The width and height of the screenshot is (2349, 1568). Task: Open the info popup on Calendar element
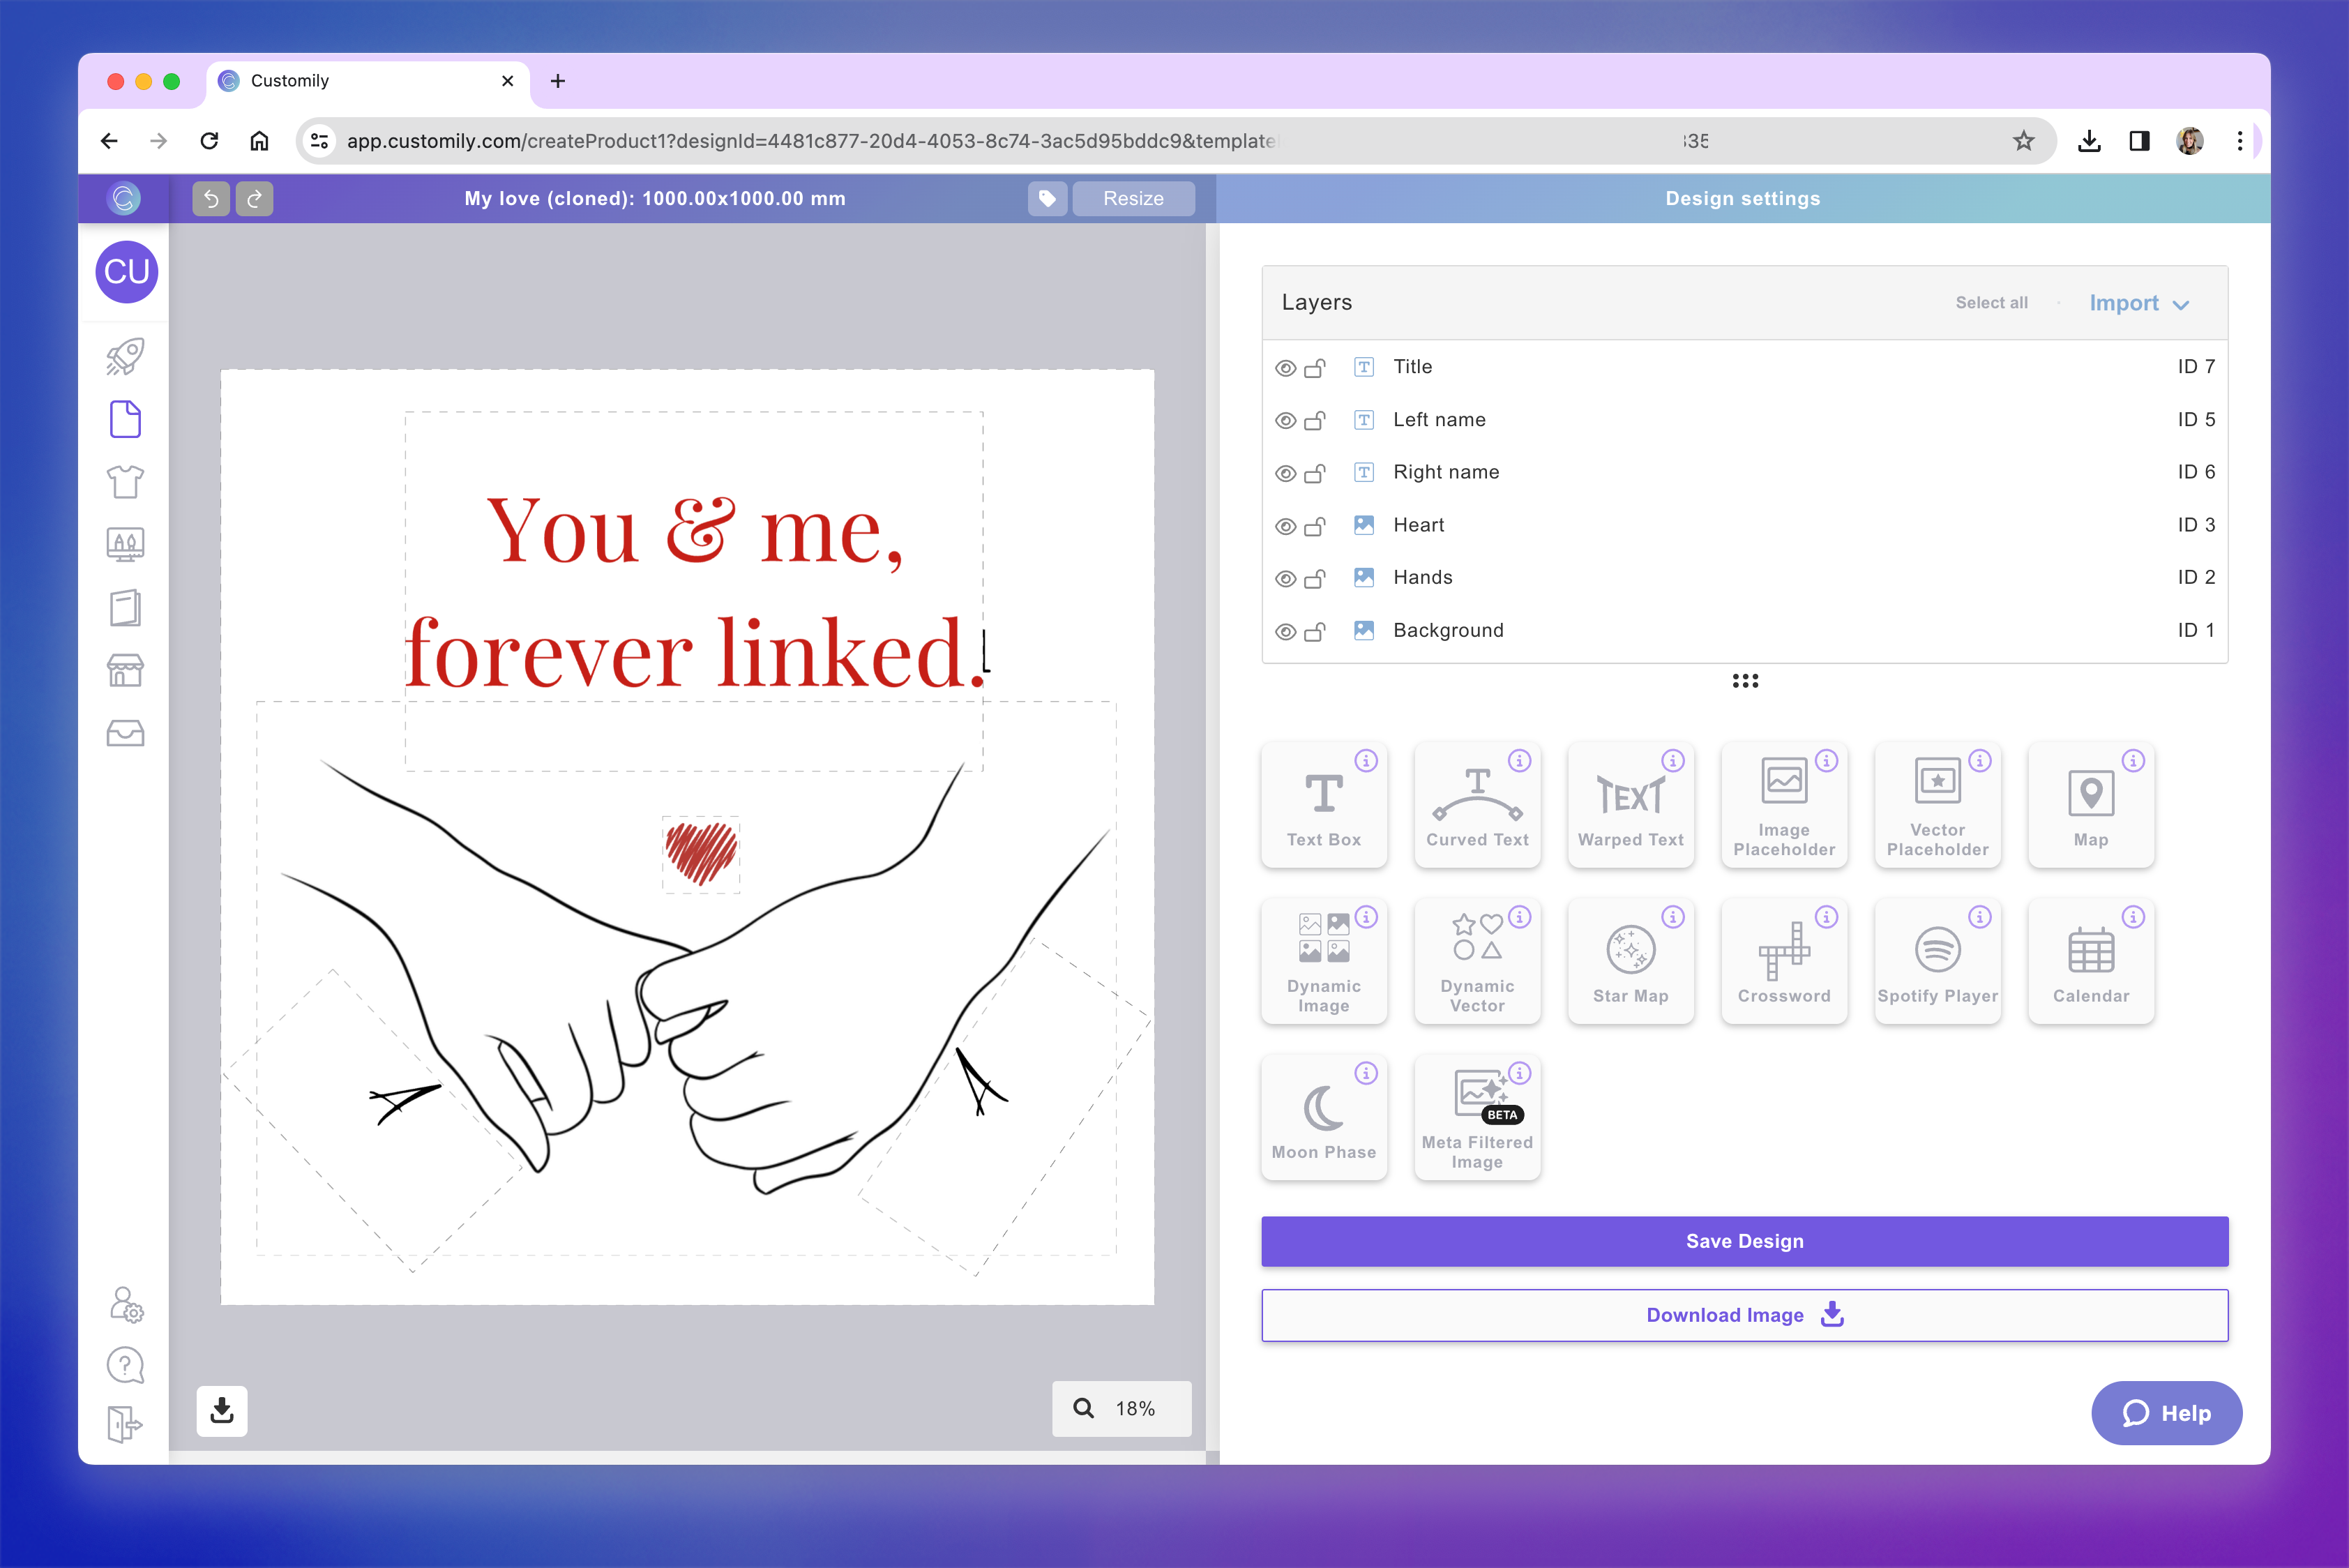tap(2134, 917)
